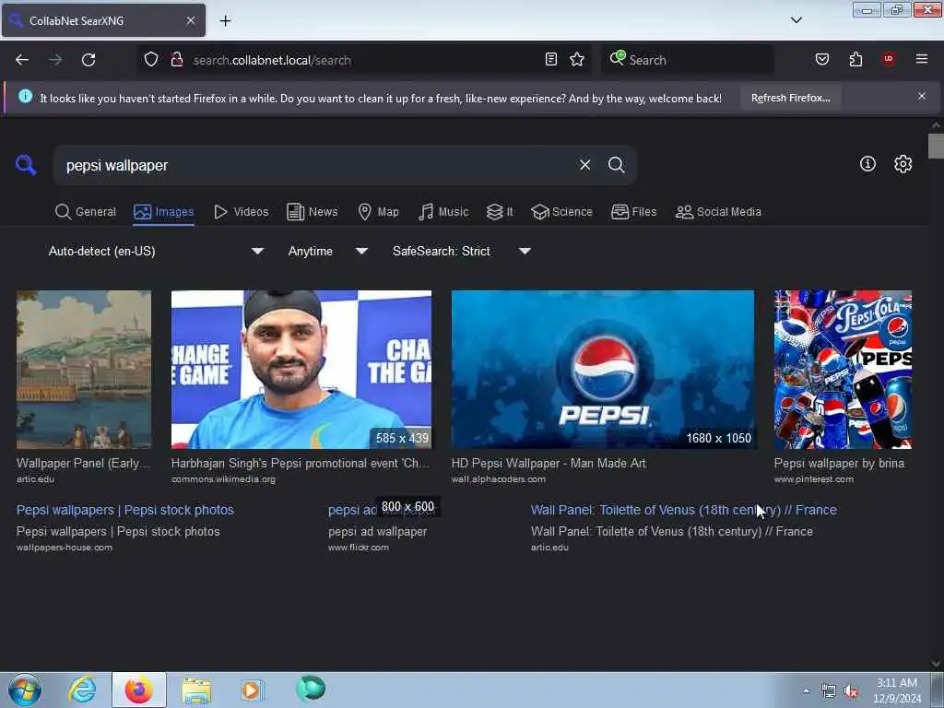The width and height of the screenshot is (944, 708).
Task: Switch to the Map category
Action: 379,212
